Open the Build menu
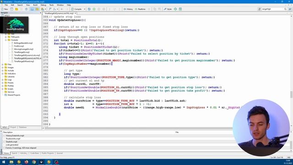 35,5
